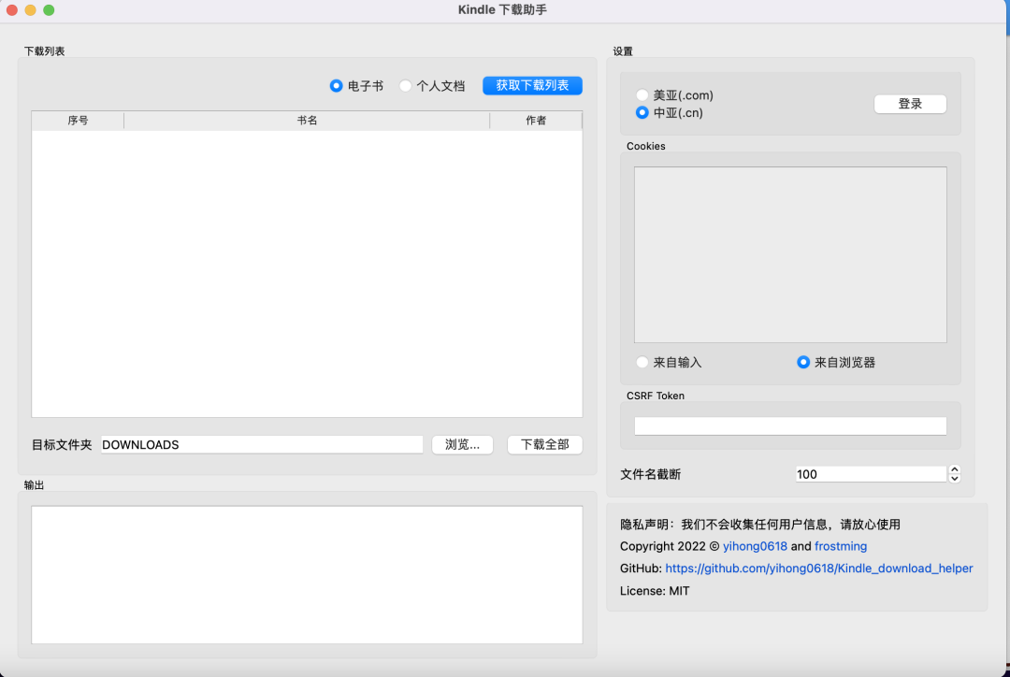This screenshot has width=1010, height=677.
Task: Open the frostming author link
Action: coord(841,546)
